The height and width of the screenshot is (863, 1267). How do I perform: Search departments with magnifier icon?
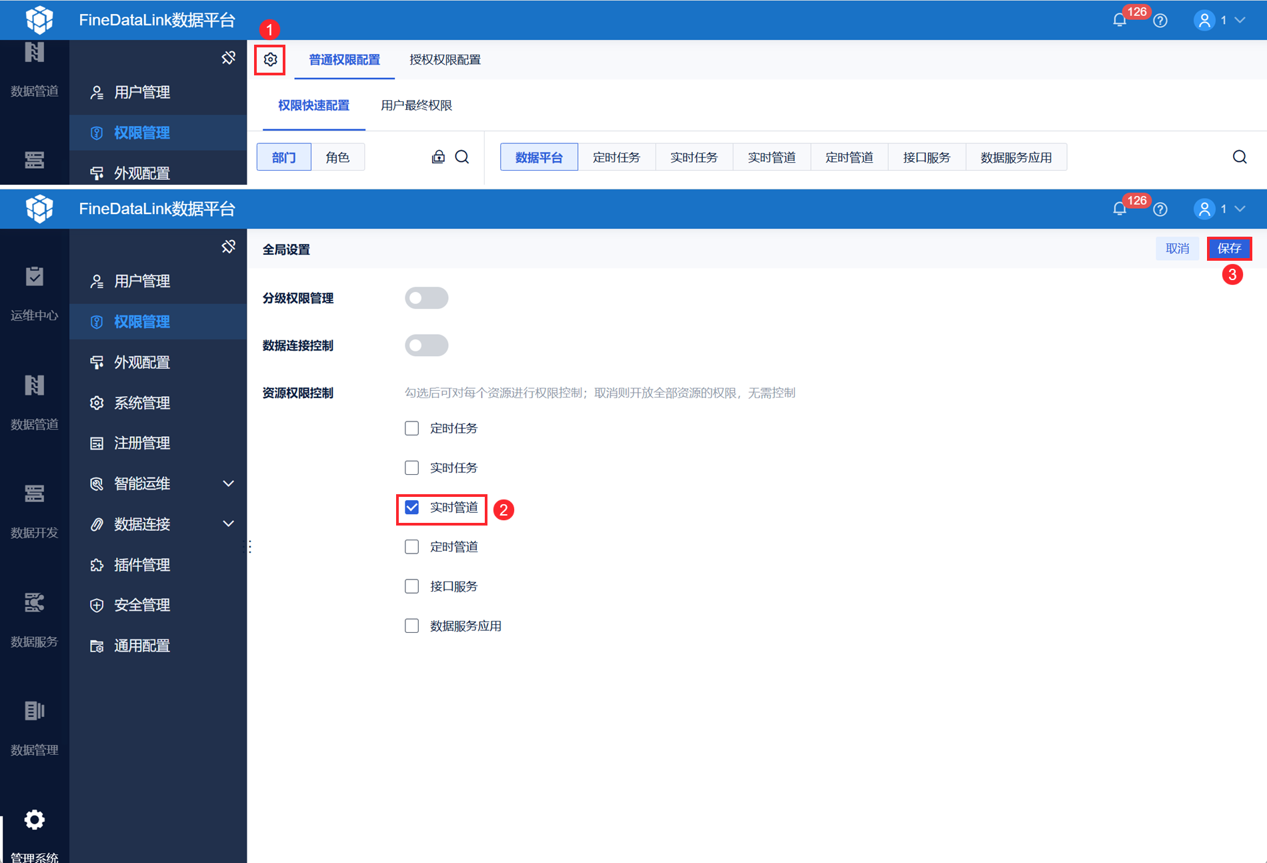(x=462, y=157)
